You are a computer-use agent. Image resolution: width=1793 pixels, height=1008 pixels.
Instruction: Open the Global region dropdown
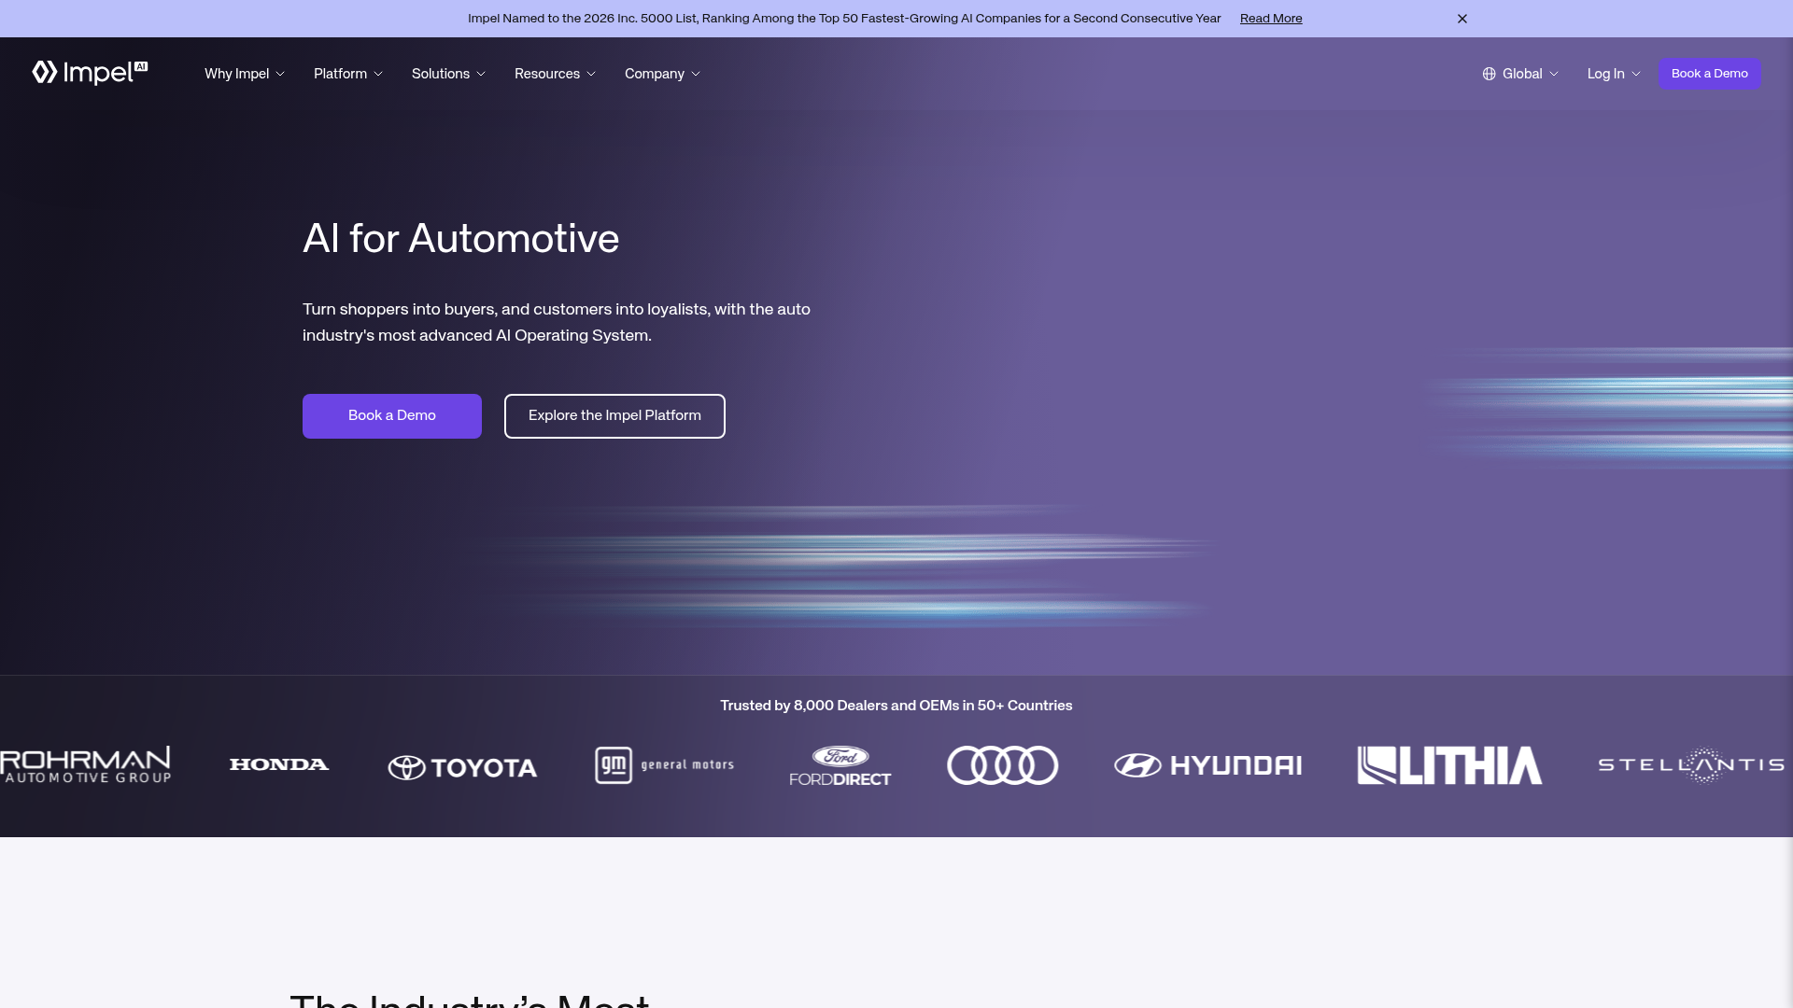1520,74
